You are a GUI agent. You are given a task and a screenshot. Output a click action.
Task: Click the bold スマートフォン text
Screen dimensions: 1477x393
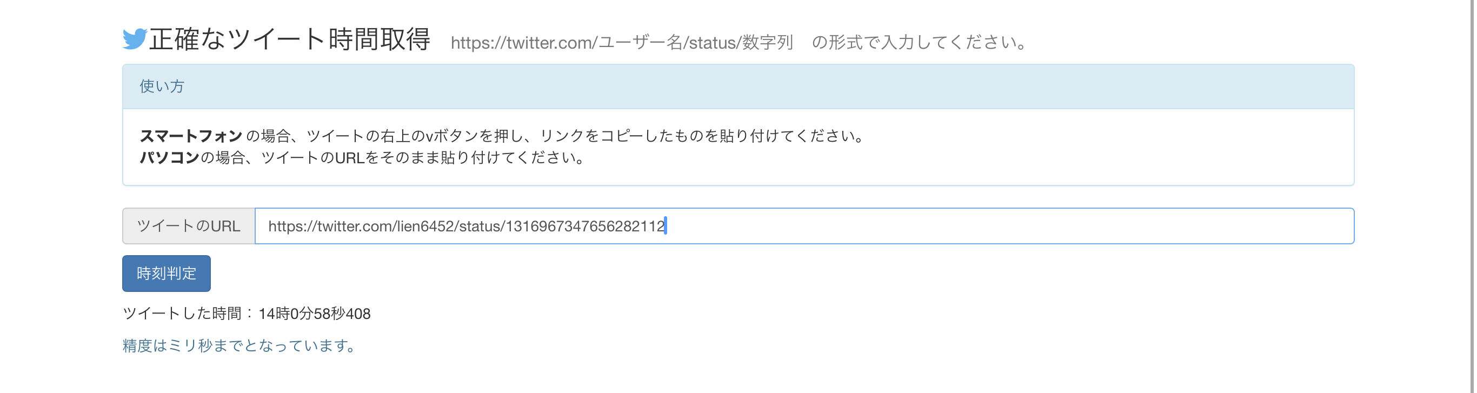(x=191, y=136)
